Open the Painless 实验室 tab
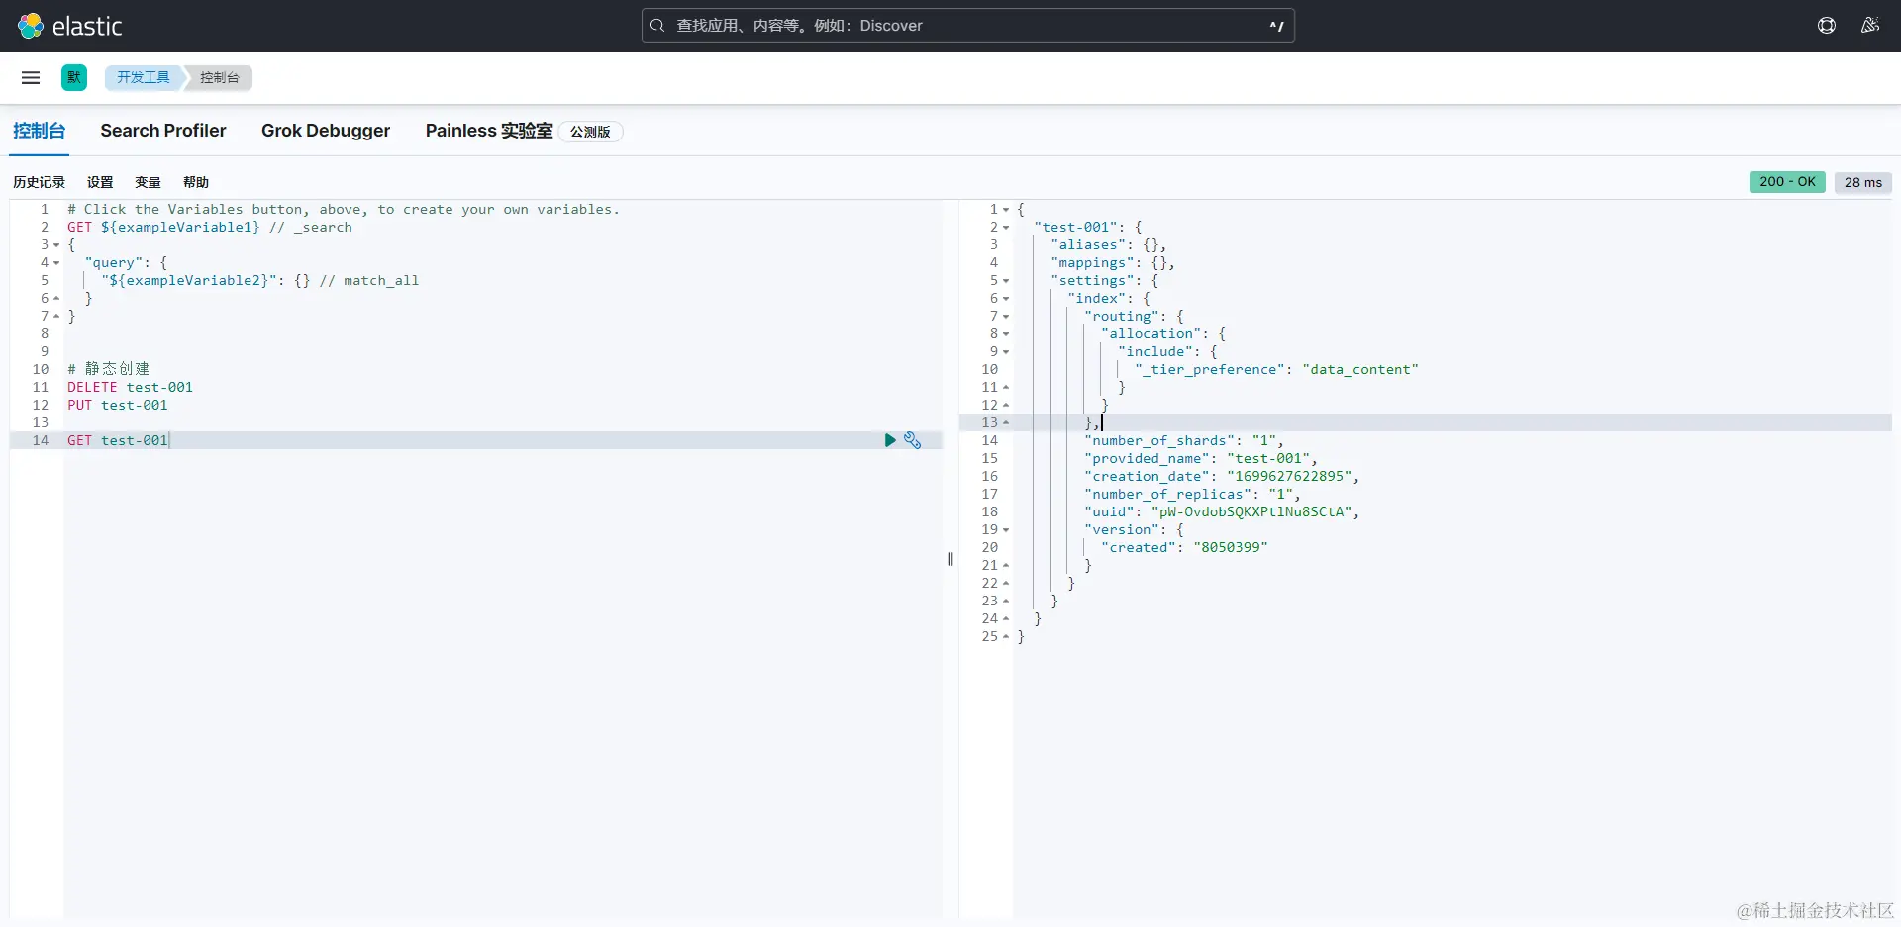 pyautogui.click(x=489, y=131)
